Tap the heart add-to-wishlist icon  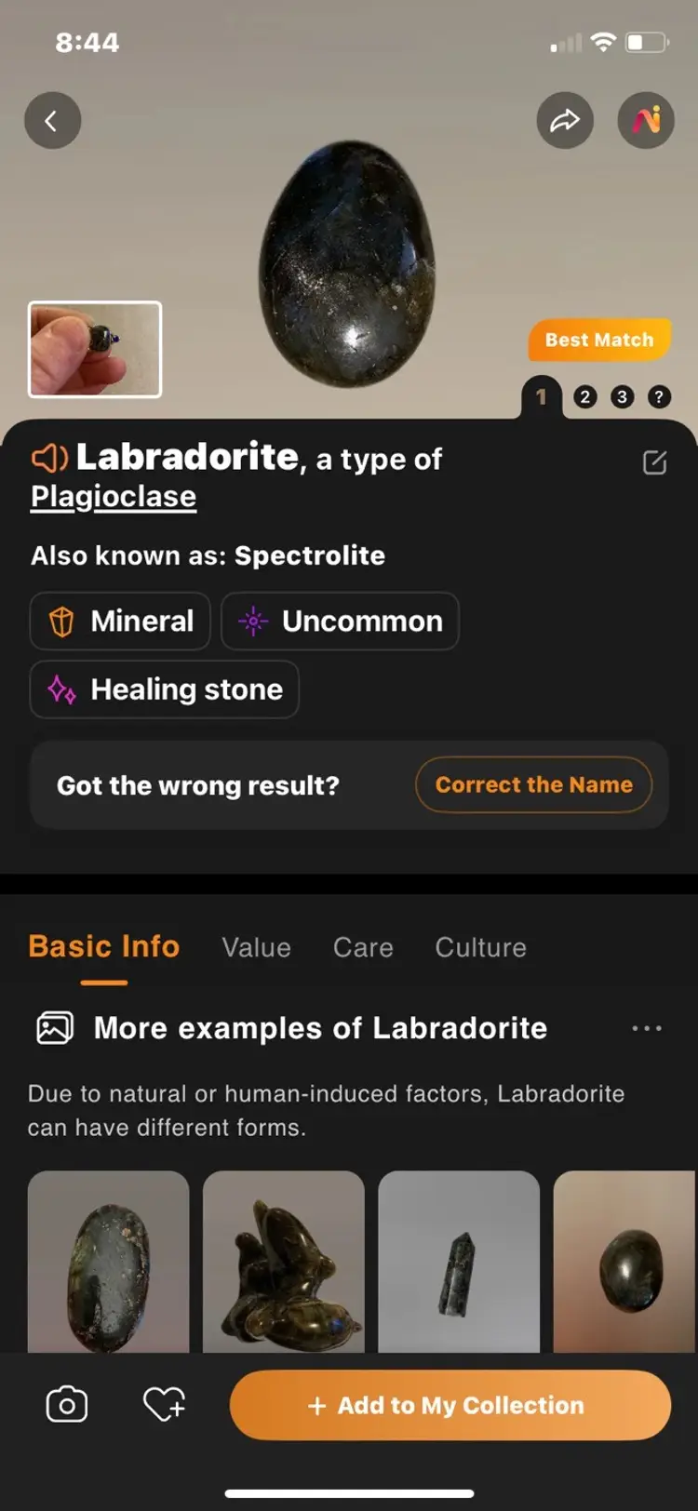click(164, 1405)
